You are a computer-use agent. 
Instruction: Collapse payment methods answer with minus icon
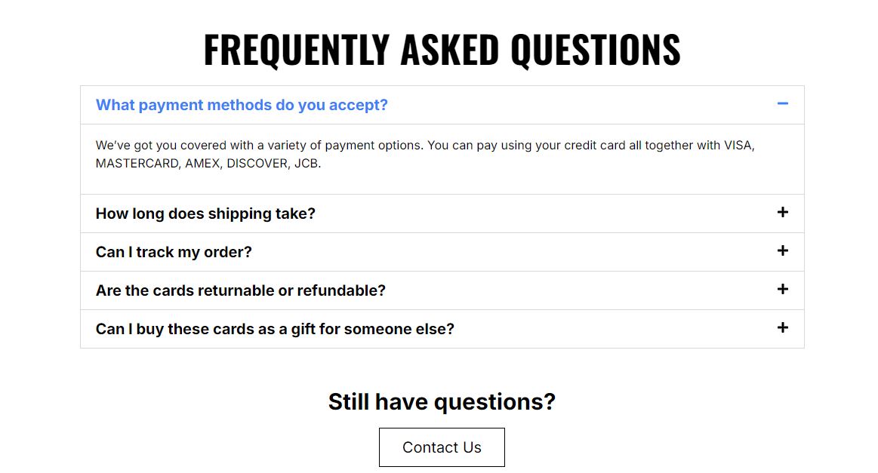coord(782,103)
